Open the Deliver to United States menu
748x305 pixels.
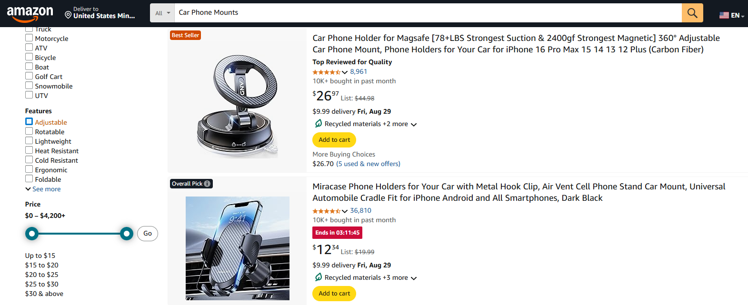pyautogui.click(x=100, y=13)
